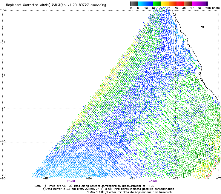Click the -12 latitude axis label

[x=3, y=42]
